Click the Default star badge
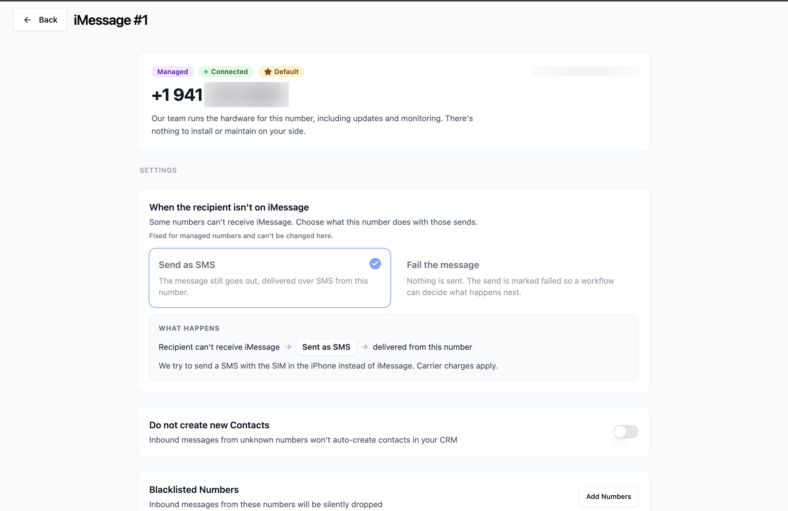 (x=281, y=72)
